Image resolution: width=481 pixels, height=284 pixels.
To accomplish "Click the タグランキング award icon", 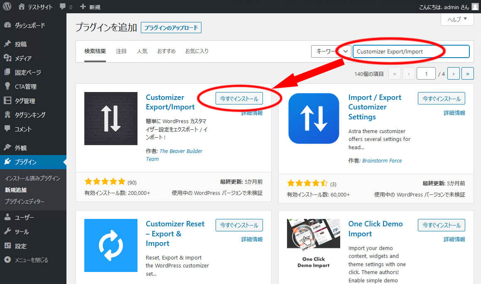I will pyautogui.click(x=7, y=115).
